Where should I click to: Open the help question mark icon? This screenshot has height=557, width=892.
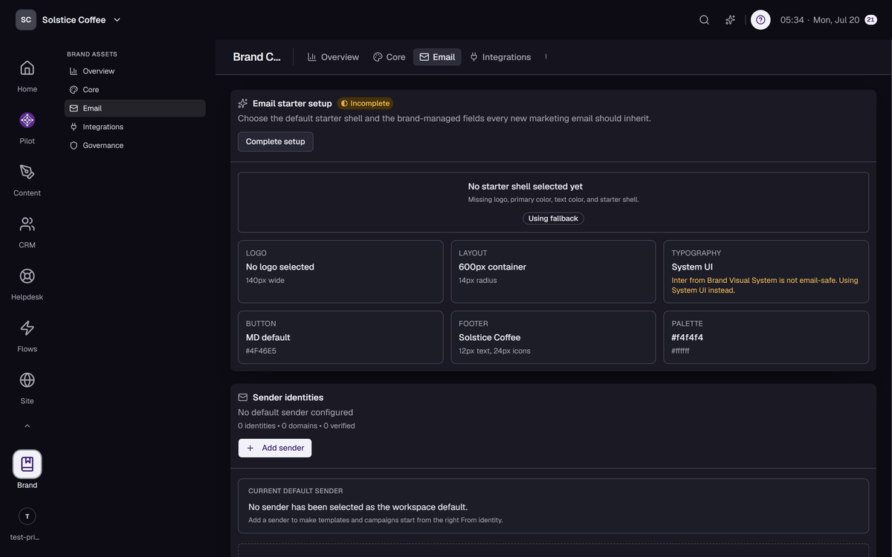click(x=760, y=20)
